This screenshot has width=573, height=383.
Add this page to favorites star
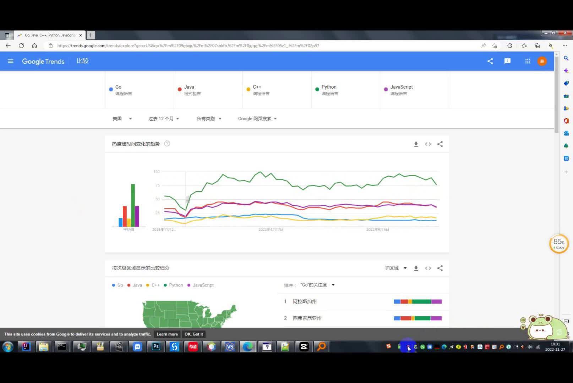(x=494, y=45)
